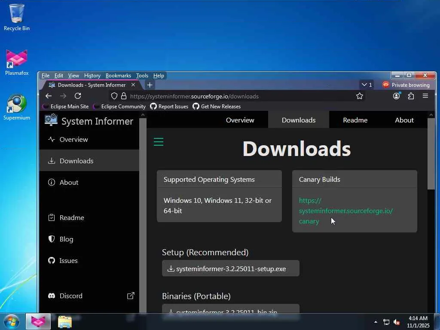Select About in the left sidebar

pyautogui.click(x=89, y=182)
